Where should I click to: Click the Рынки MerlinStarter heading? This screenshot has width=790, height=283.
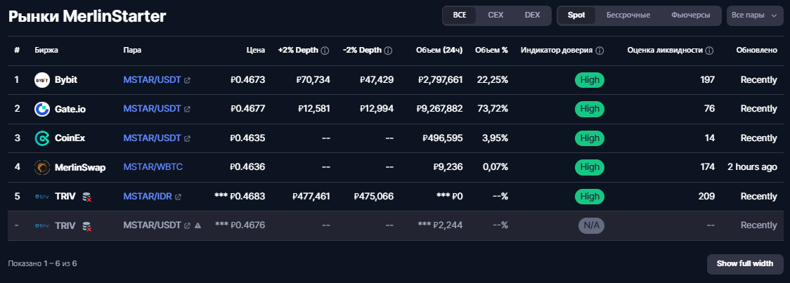coord(87,17)
